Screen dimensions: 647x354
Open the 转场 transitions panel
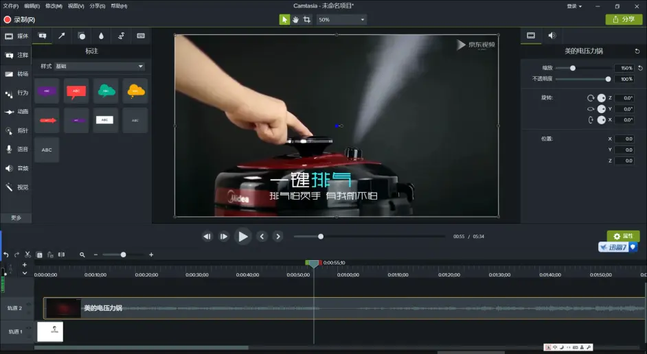[16, 74]
